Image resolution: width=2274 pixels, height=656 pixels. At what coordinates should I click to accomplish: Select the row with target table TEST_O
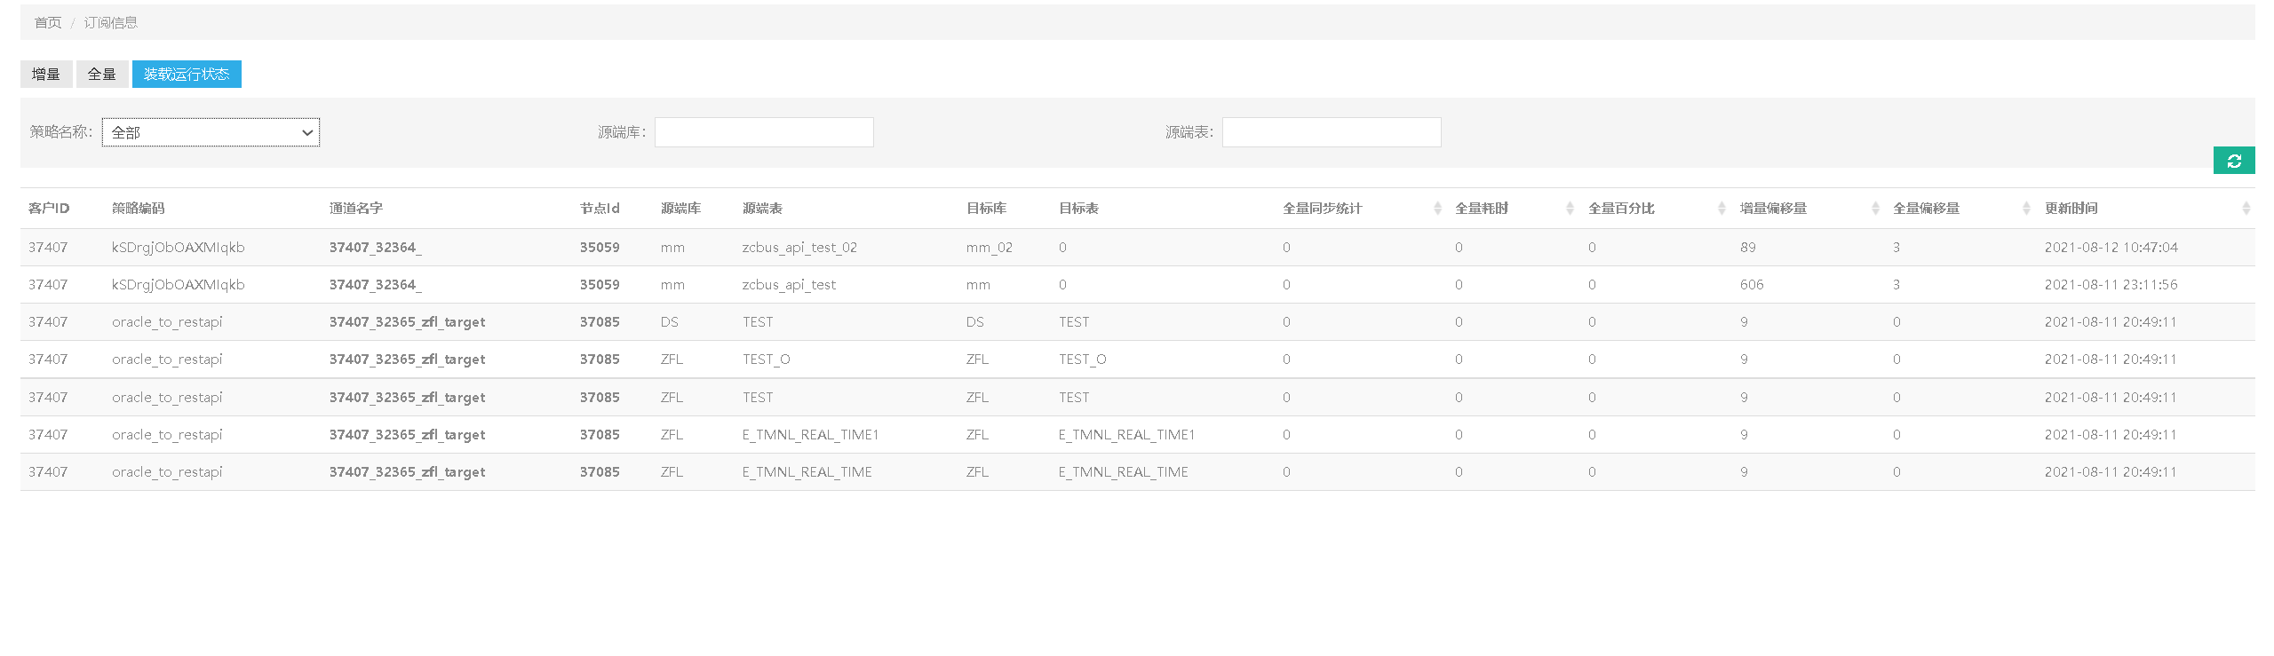1081,360
